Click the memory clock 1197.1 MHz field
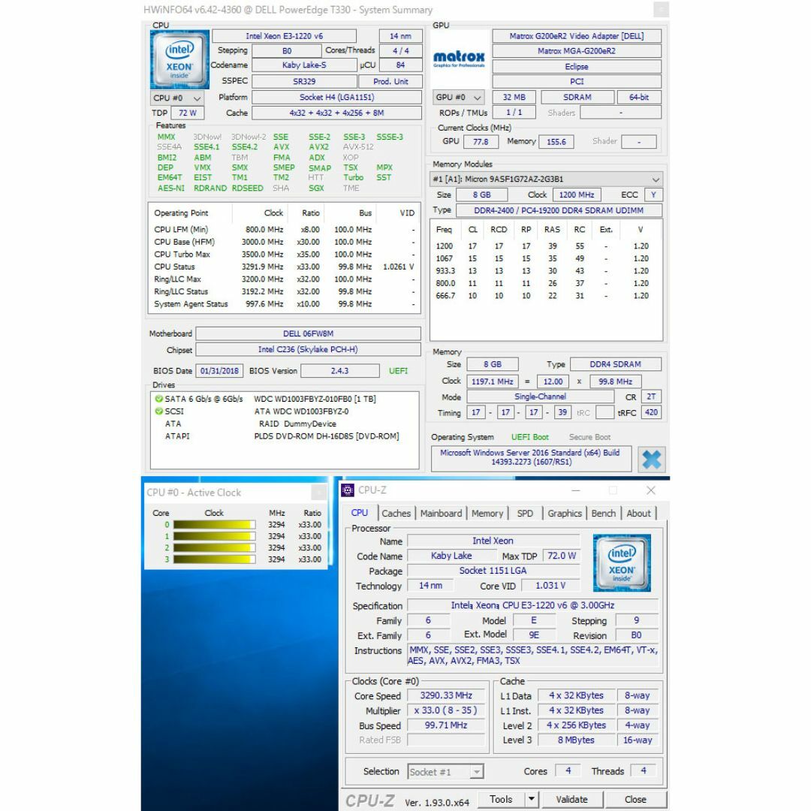The height and width of the screenshot is (811, 811). 492,381
